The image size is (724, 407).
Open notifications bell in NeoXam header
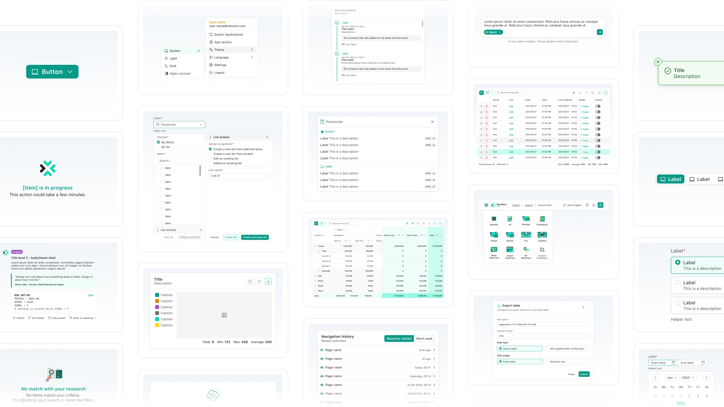point(594,205)
